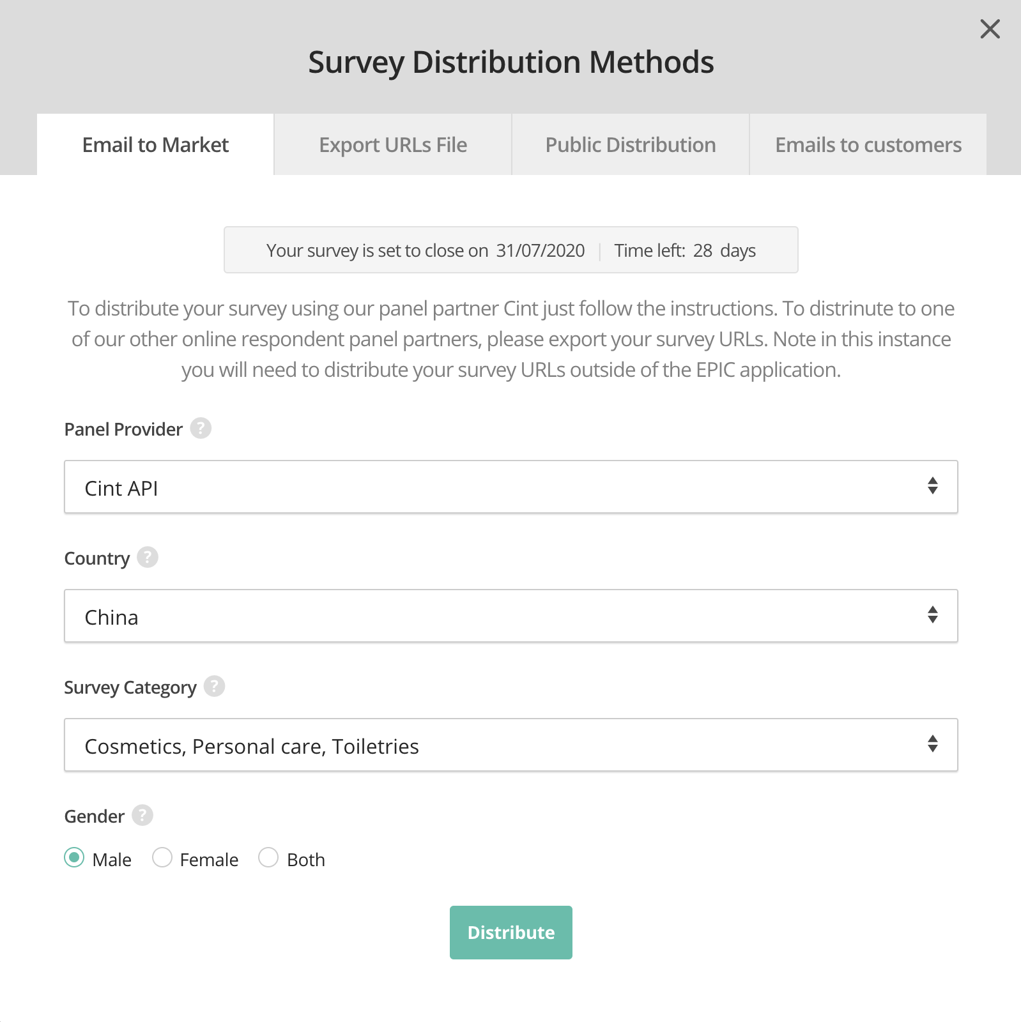
Task: Select Both for gender
Action: [x=268, y=857]
